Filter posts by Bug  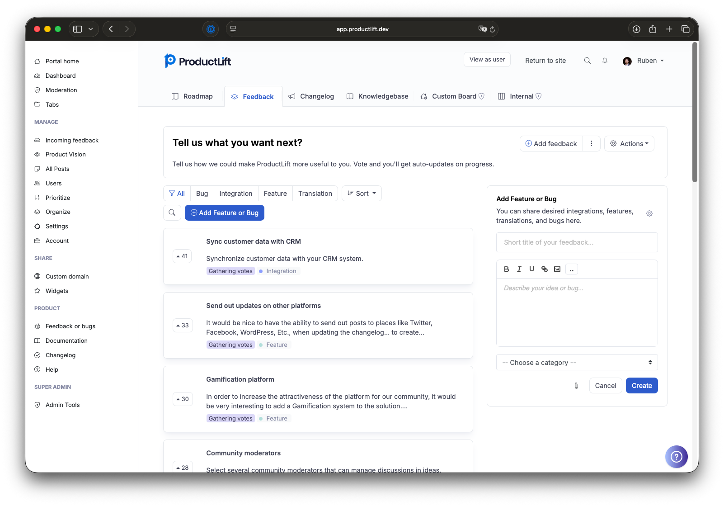[x=202, y=193]
